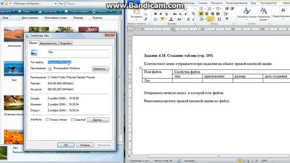This screenshot has width=290, height=163.
Task: Switch to Ссылки ribbon tab
Action: click(203, 3)
